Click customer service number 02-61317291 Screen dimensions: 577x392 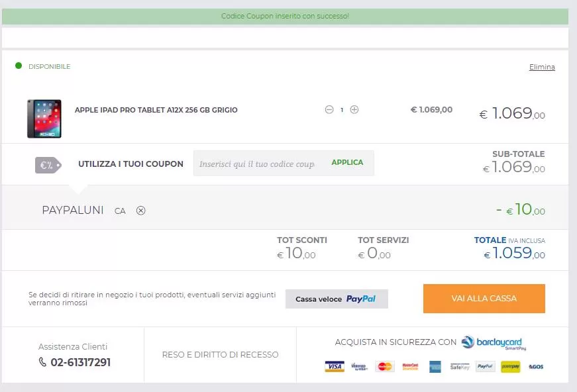[81, 362]
